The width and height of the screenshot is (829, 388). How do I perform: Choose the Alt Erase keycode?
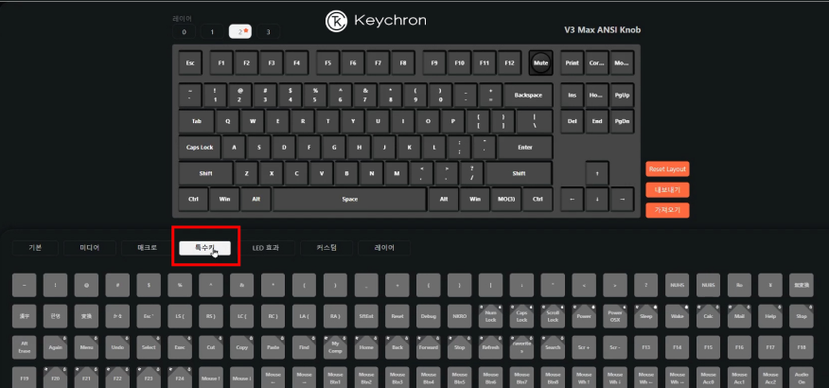point(24,347)
